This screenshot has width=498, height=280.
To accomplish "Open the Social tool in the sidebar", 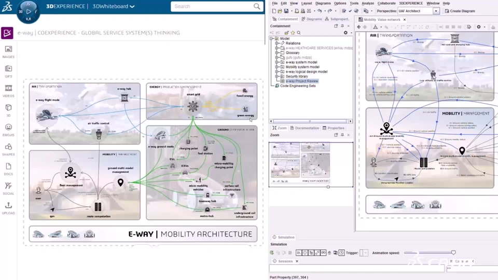I will (x=8, y=188).
